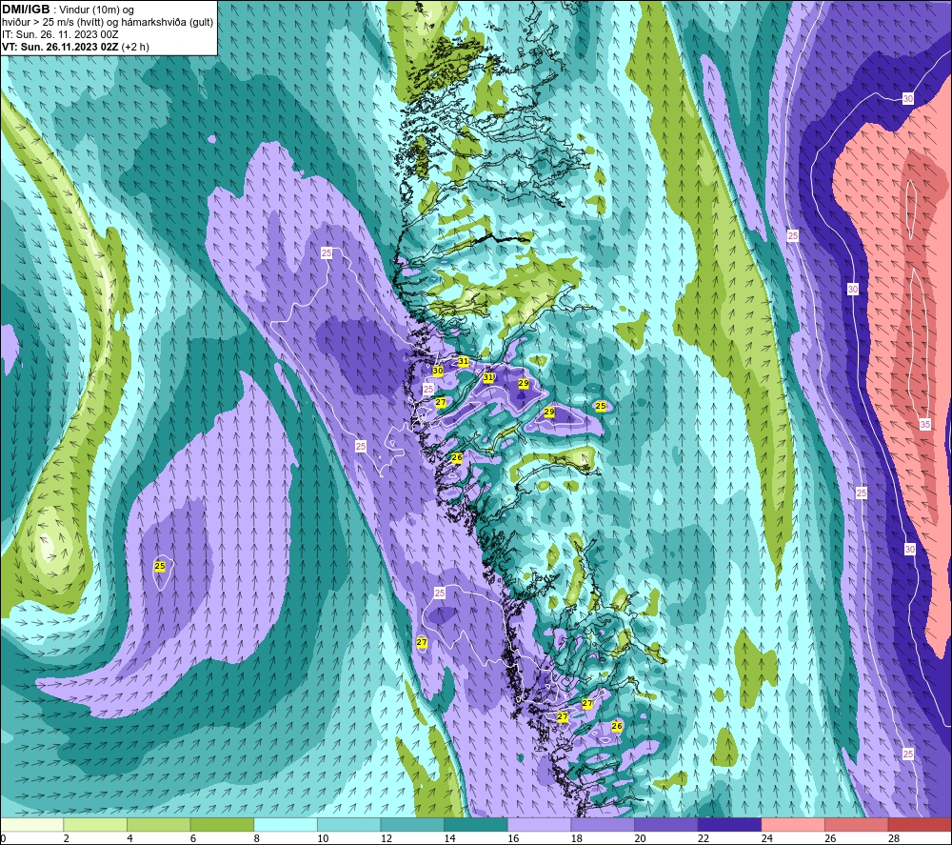This screenshot has height=845, width=952.
Task: Click the legend tick label '6'
Action: pos(193,838)
